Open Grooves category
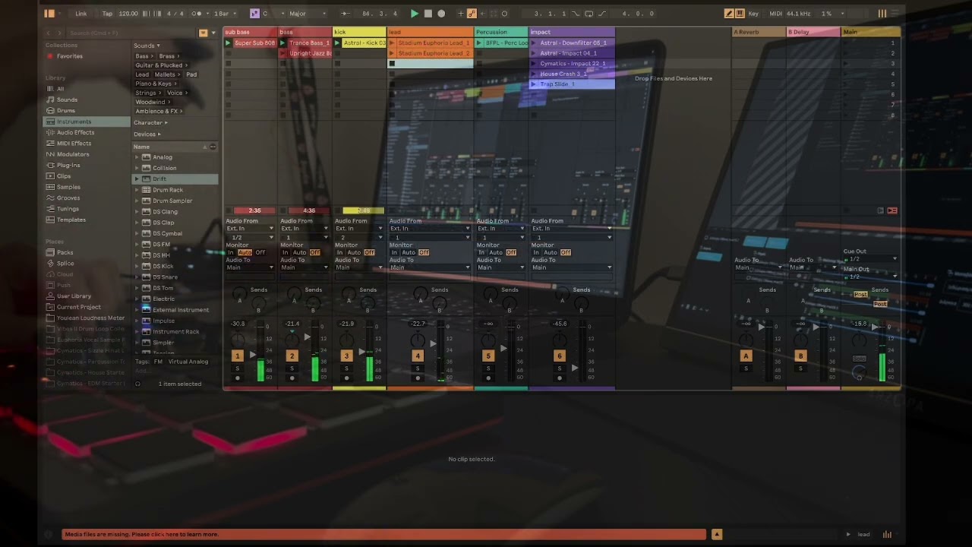 point(68,198)
